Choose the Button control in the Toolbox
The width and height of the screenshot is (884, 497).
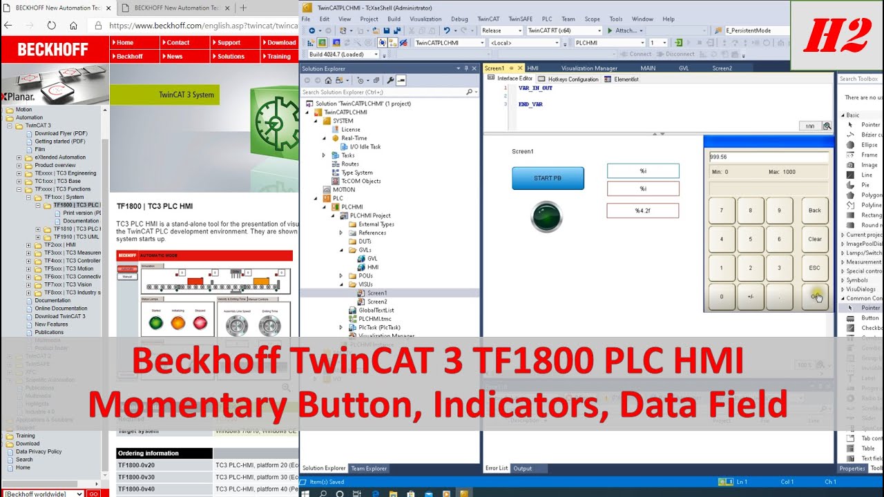click(863, 318)
